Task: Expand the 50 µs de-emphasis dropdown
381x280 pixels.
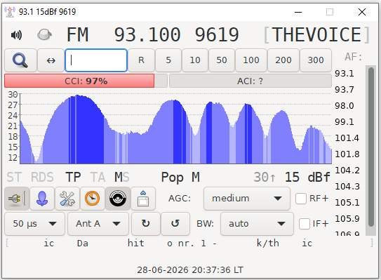Action: pos(35,224)
